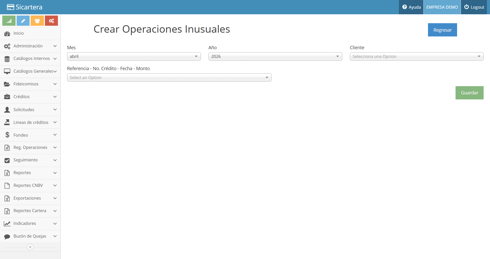Expand the Catálogos Internos chevron
This screenshot has height=259, width=490.
pos(55,59)
